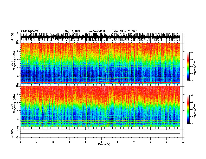The image size is (206, 159).
Task: Click the "start UT = 7:50:1" text
Action: pyautogui.click(x=126, y=31)
